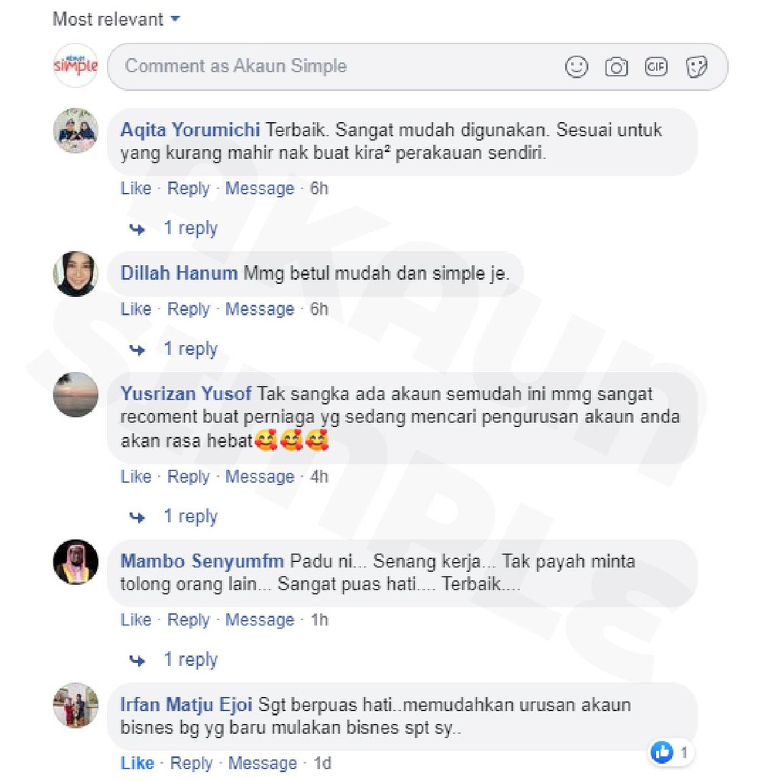Toggle Like on Irfan Matju Ejoi's comment

(x=137, y=763)
